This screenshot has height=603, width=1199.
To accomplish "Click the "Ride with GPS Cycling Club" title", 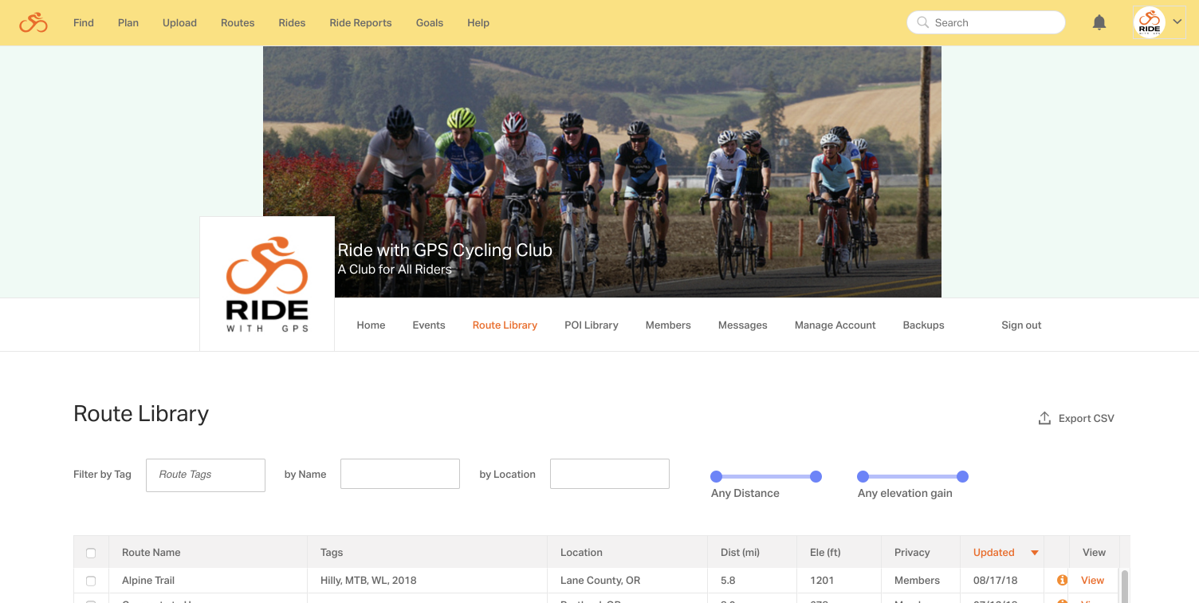I will [445, 250].
